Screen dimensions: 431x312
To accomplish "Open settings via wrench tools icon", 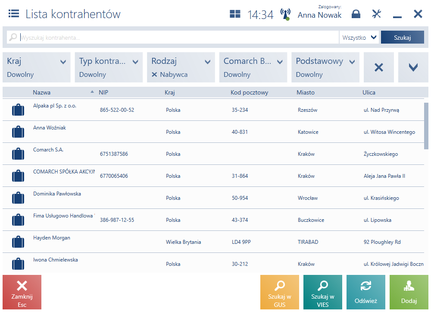I will pyautogui.click(x=377, y=14).
